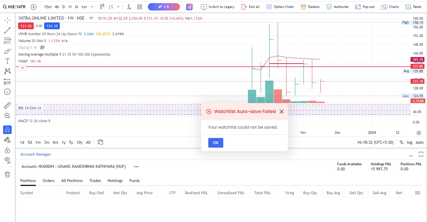Pop-out the chart window

[365, 7]
